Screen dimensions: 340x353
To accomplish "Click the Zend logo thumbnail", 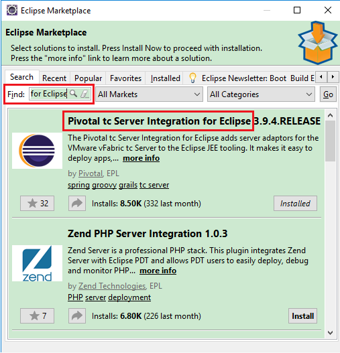I will 37,263.
